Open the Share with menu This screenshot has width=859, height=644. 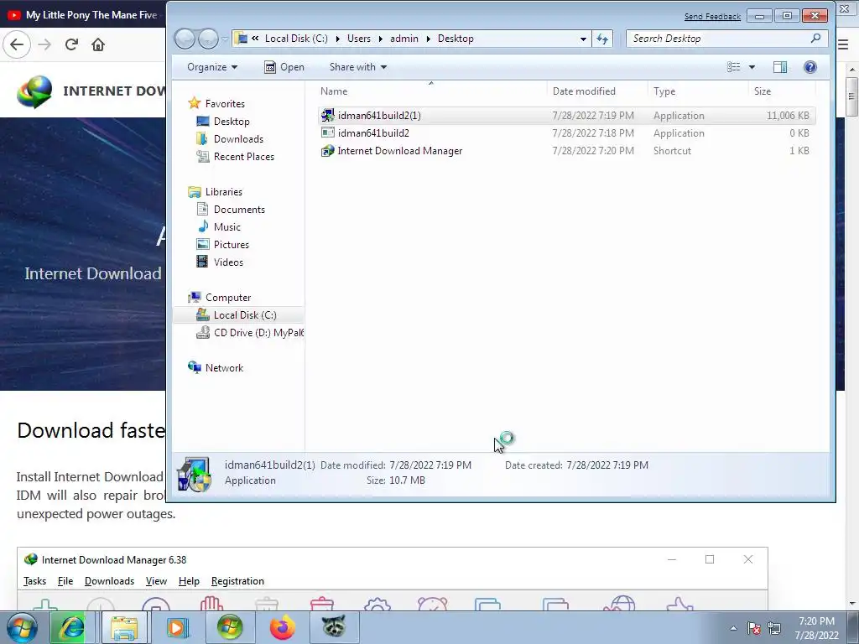(x=357, y=67)
